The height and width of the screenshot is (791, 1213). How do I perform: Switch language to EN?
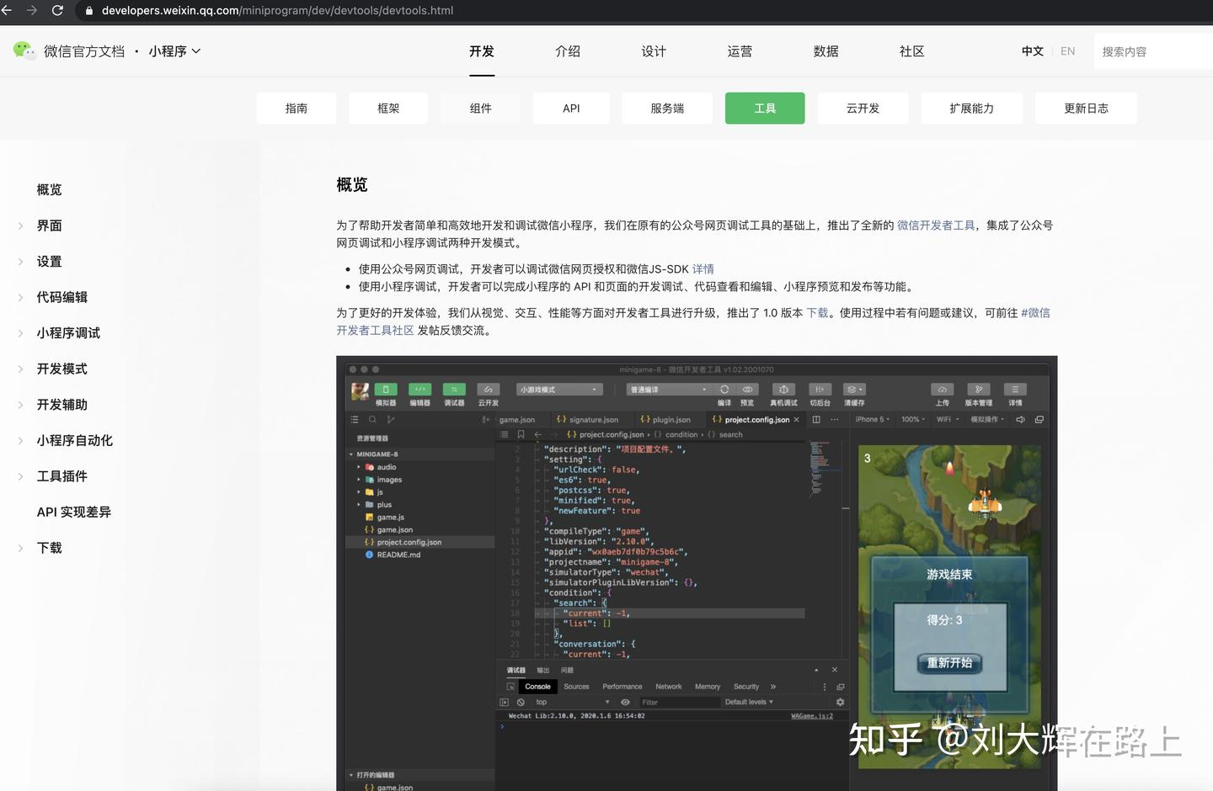(x=1068, y=51)
